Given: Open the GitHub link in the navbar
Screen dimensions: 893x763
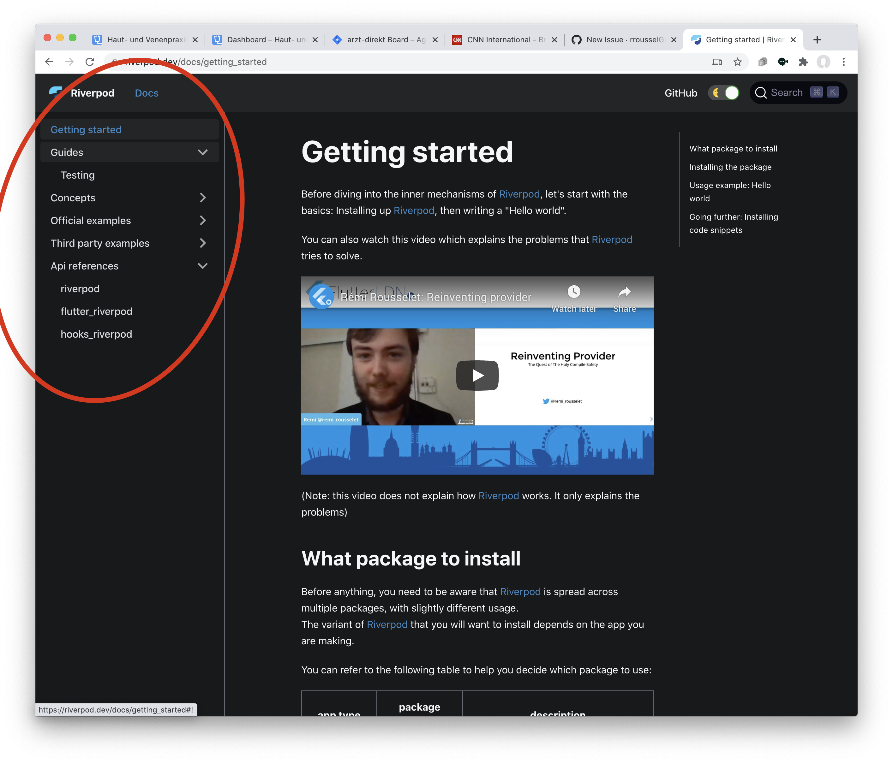Looking at the screenshot, I should [680, 92].
